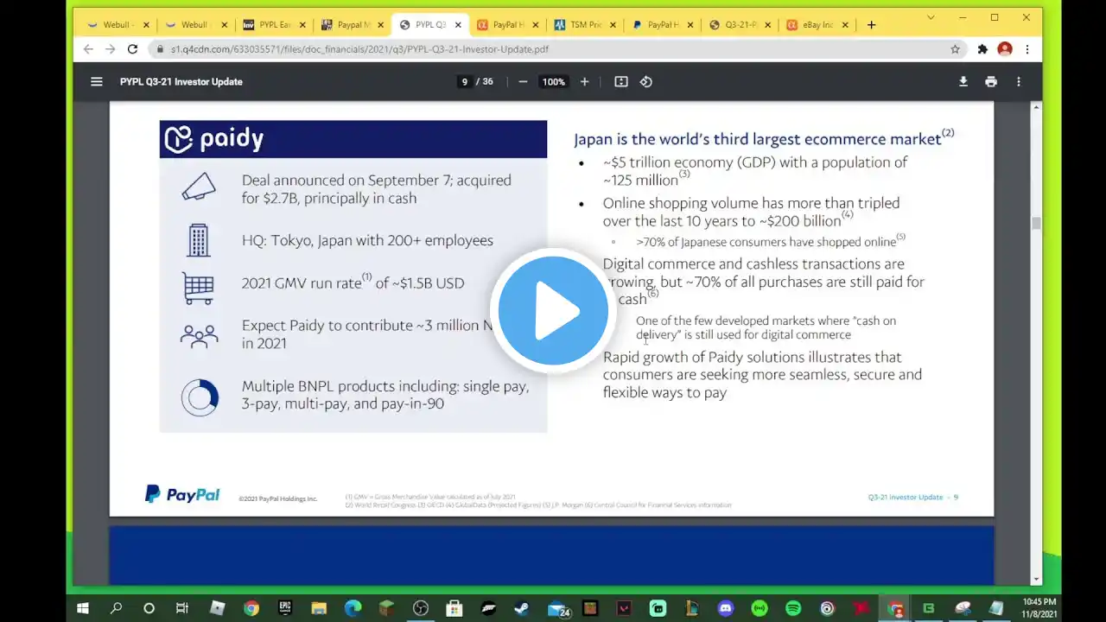Open Chrome's three-dot menu
The image size is (1106, 622).
pos(1027,49)
